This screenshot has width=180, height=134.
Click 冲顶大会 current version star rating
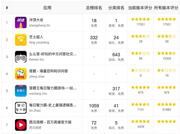click(141, 19)
